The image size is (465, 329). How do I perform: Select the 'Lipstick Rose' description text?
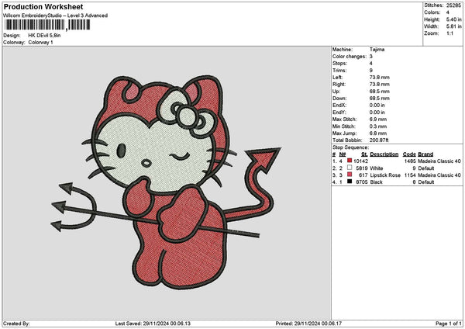tap(385, 175)
